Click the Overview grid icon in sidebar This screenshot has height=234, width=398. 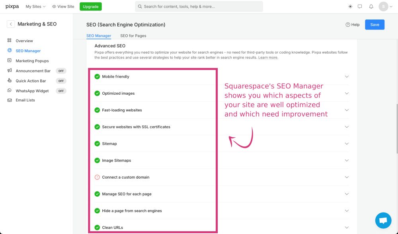click(x=10, y=41)
